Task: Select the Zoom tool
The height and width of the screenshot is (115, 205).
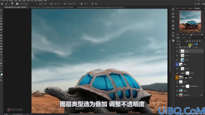Action: (x=1, y=66)
